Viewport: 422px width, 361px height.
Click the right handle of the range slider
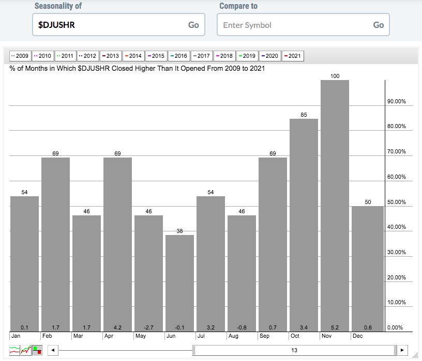[x=396, y=350]
